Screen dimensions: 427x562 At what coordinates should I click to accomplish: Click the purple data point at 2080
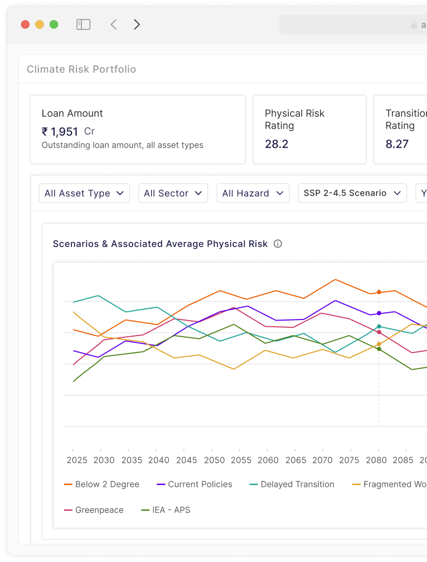tap(379, 313)
